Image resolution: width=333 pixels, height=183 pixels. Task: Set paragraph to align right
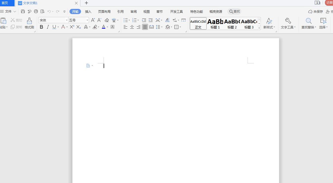point(139,27)
